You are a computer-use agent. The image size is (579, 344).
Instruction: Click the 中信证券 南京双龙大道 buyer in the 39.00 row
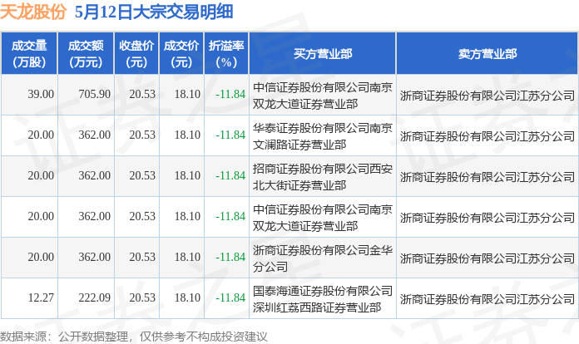pos(323,96)
